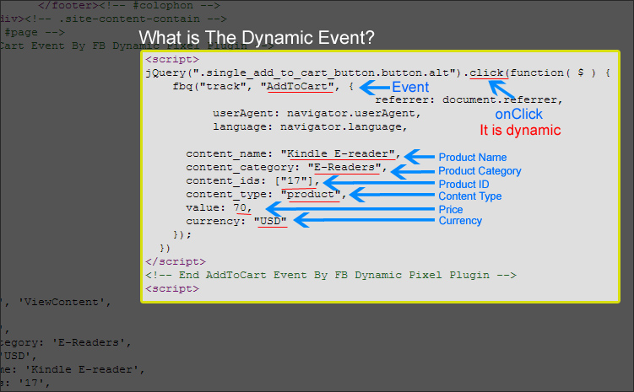Click the 'userAgent: navigator.userAgent,' line

click(317, 114)
